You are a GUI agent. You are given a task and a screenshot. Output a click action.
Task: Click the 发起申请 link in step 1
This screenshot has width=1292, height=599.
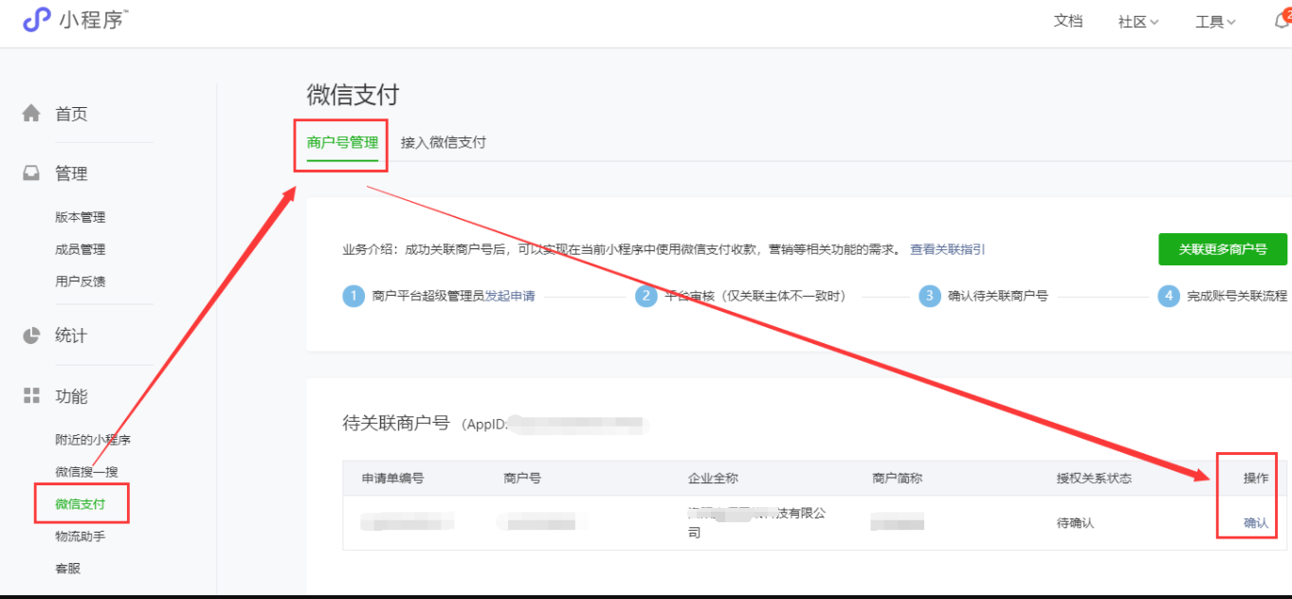tap(510, 296)
